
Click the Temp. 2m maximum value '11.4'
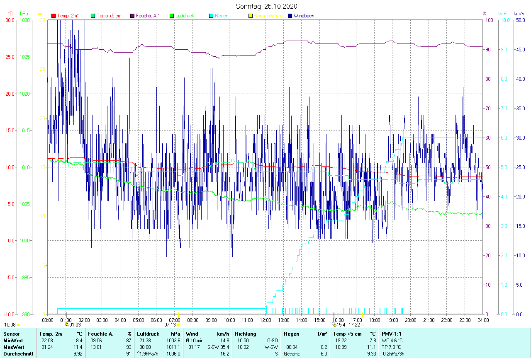[x=79, y=347]
